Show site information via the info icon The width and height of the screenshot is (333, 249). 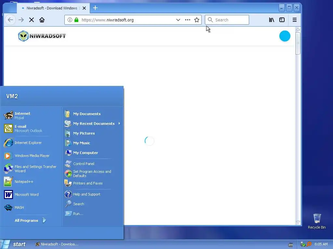pyautogui.click(x=70, y=20)
